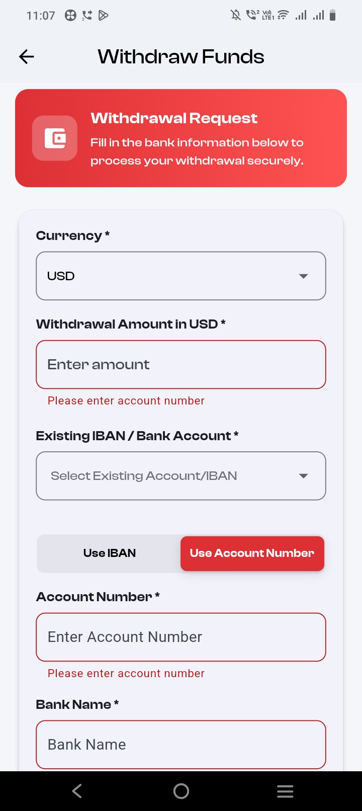This screenshot has height=811, width=362.
Task: Select the Use Account Number option
Action: pos(252,553)
